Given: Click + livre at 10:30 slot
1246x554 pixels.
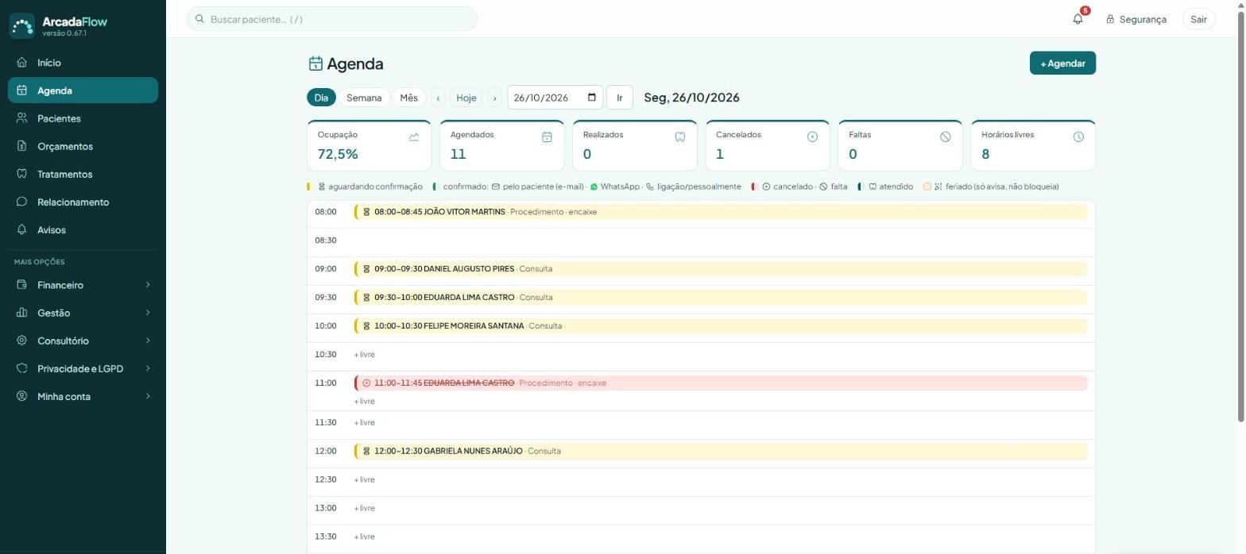Looking at the screenshot, I should point(364,354).
